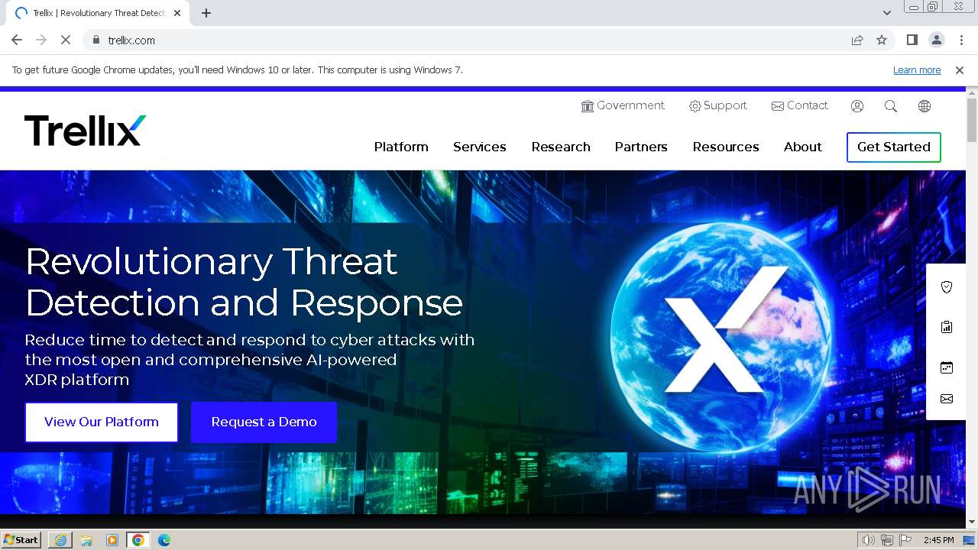Click the network tray icon

(887, 540)
